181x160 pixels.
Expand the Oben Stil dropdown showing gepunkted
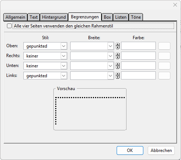[64, 46]
